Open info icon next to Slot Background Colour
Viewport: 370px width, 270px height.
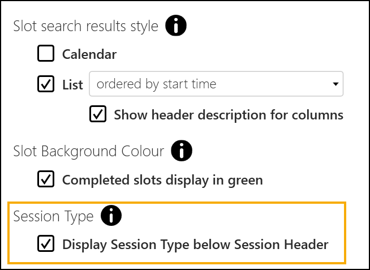(x=181, y=151)
